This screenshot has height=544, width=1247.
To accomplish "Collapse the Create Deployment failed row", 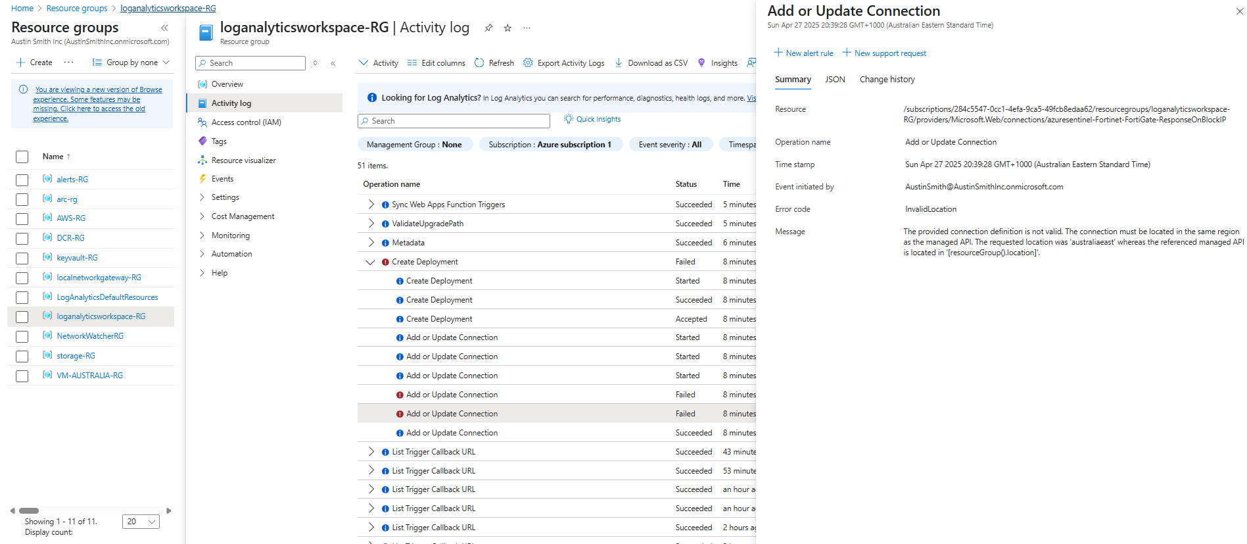I will (371, 262).
